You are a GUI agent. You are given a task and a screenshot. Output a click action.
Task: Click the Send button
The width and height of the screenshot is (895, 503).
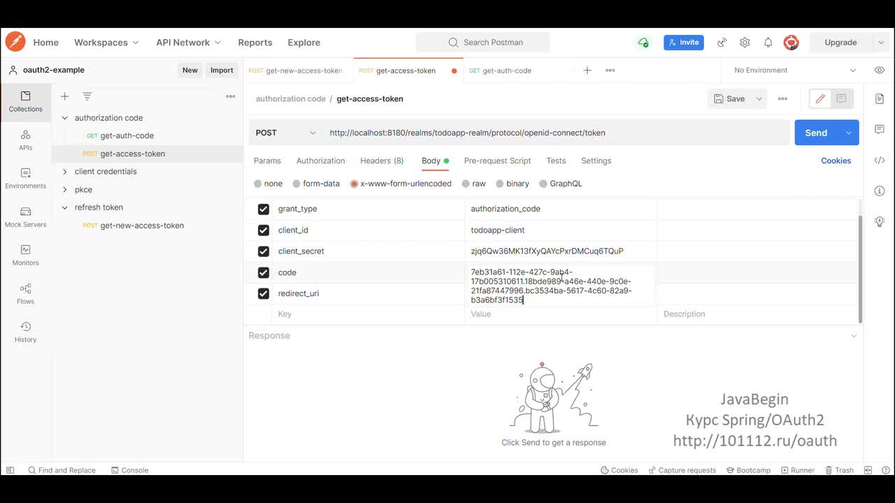pyautogui.click(x=816, y=133)
